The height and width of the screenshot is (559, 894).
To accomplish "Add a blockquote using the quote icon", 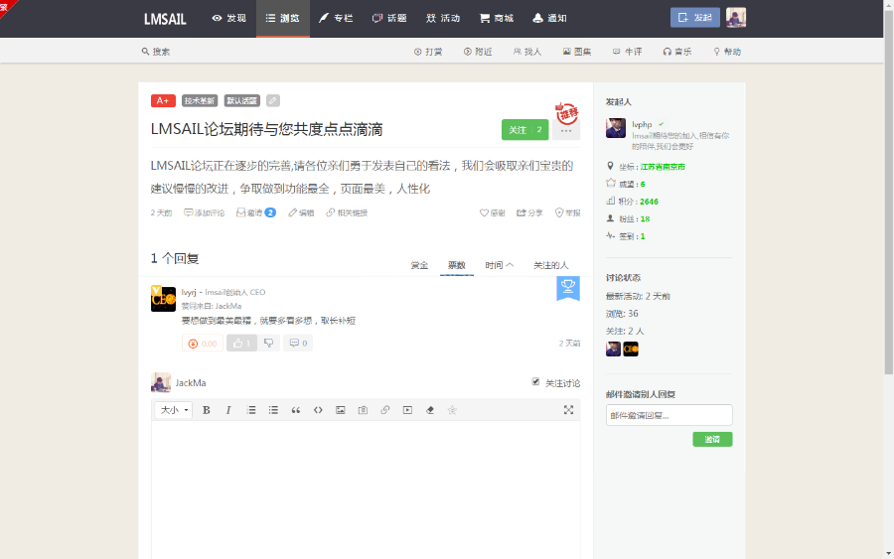I will coord(296,410).
